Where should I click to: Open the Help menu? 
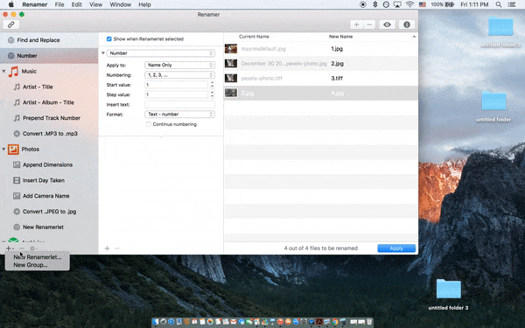(144, 4)
